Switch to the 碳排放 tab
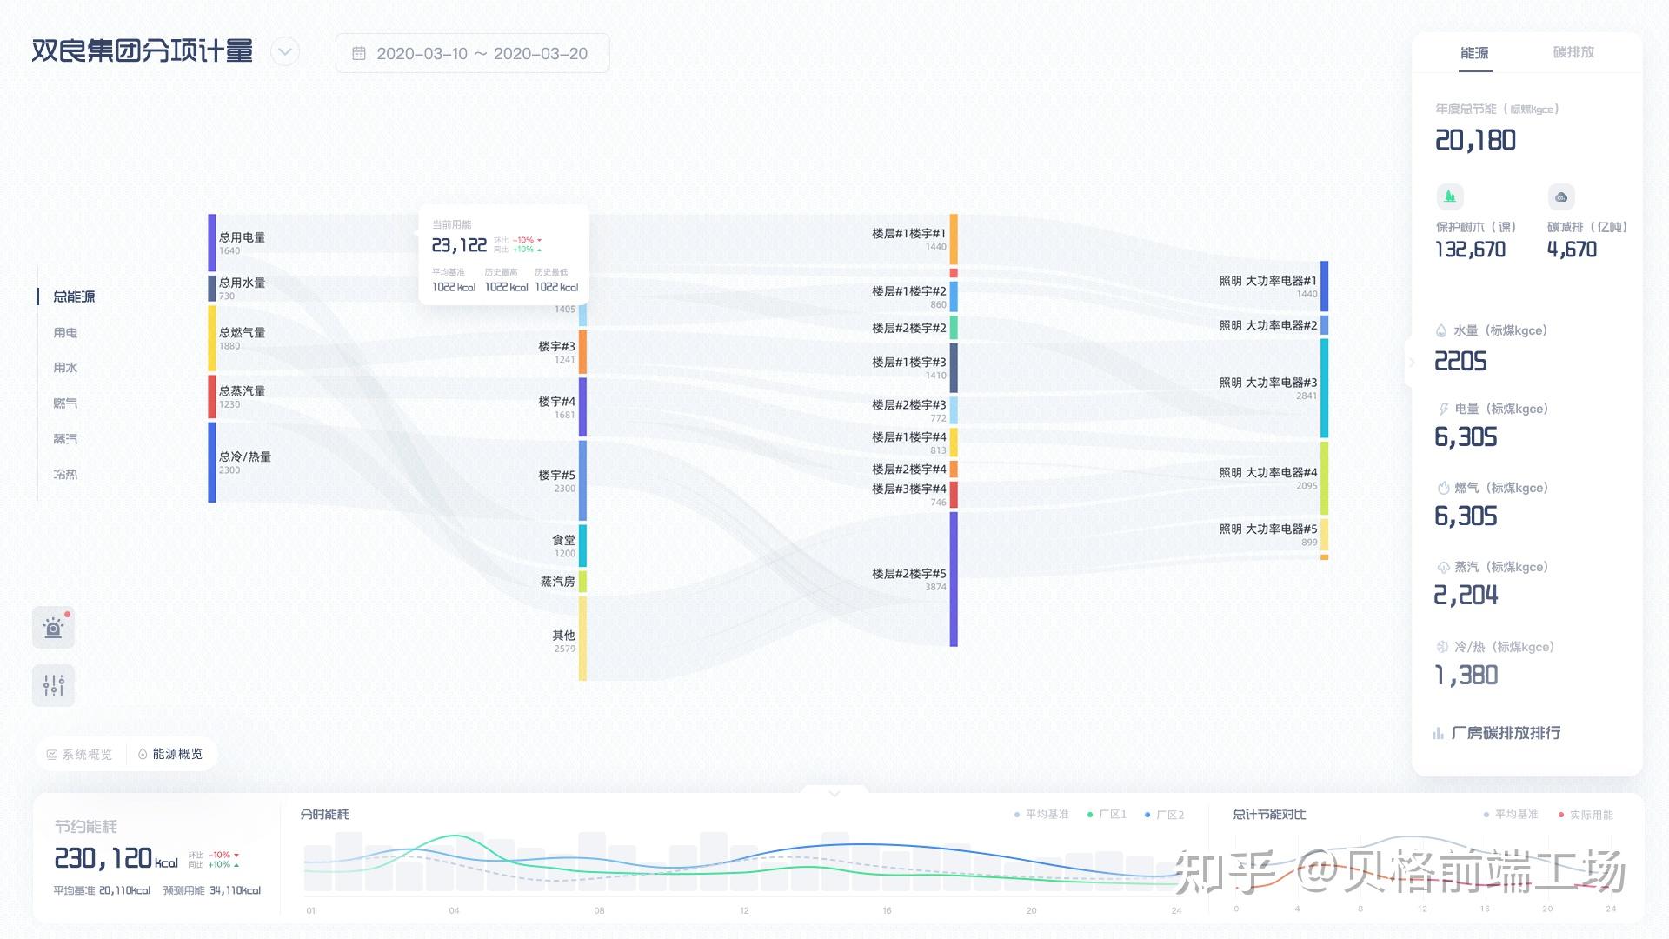1669x939 pixels. [1573, 52]
